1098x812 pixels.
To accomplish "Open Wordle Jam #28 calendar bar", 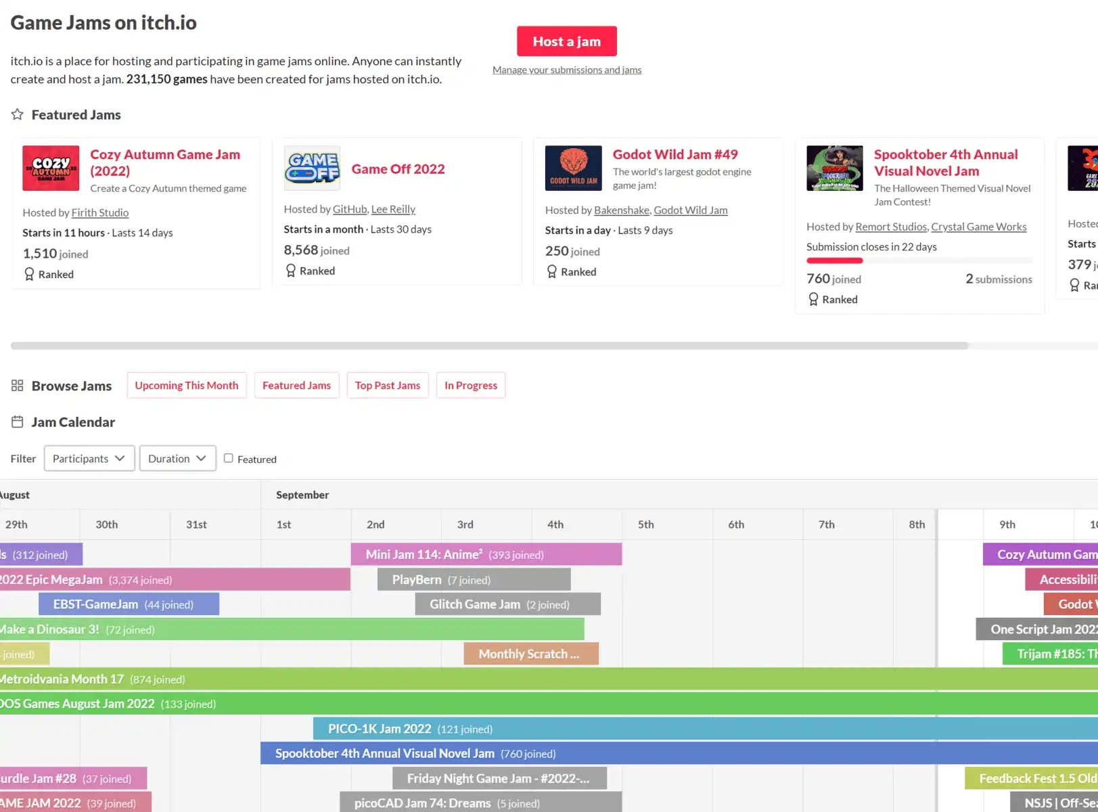I will coord(73,778).
